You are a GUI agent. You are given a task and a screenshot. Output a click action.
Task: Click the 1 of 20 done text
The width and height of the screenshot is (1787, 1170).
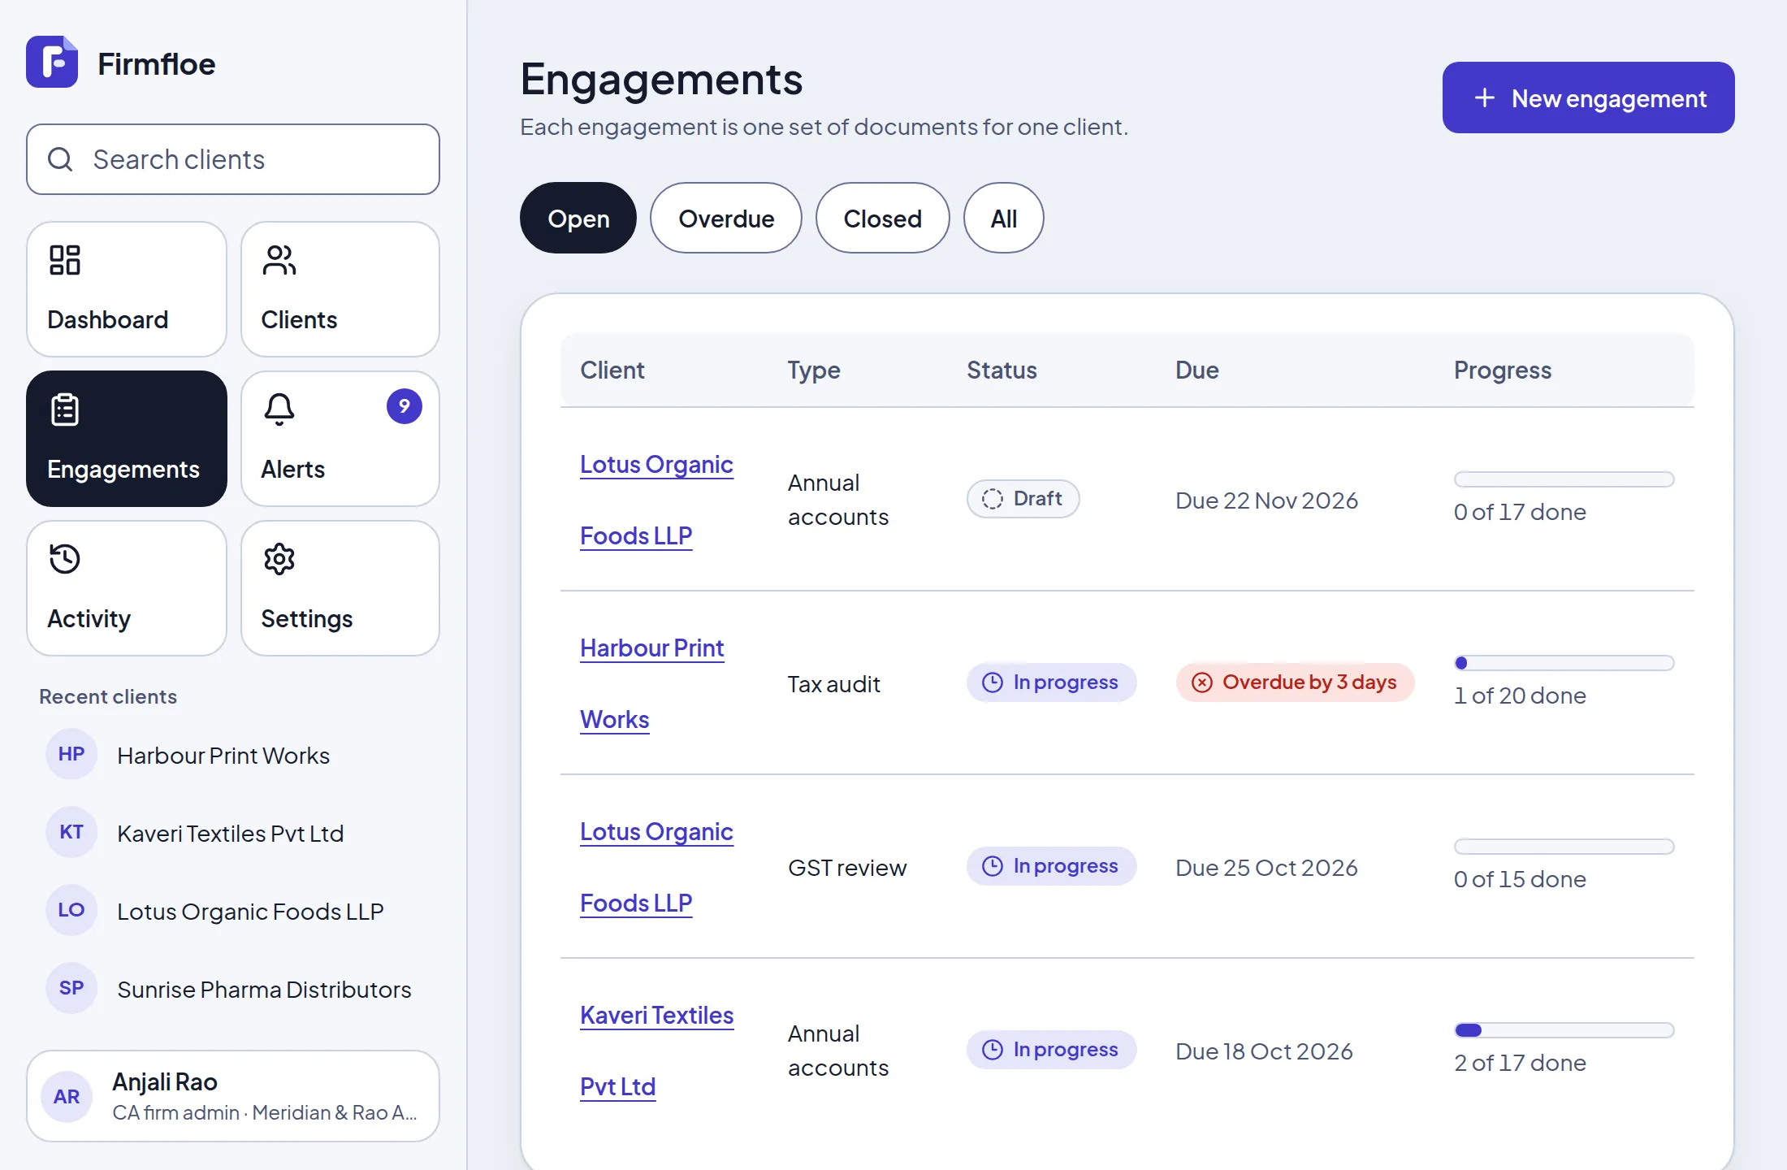1520,695
